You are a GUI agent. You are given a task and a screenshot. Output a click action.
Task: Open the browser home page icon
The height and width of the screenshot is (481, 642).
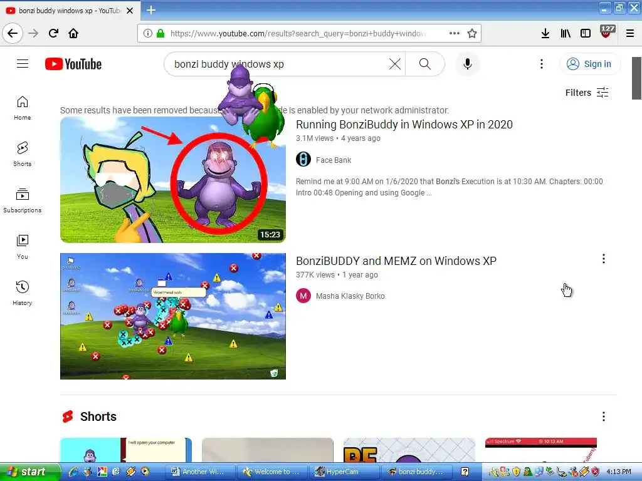[x=73, y=33]
